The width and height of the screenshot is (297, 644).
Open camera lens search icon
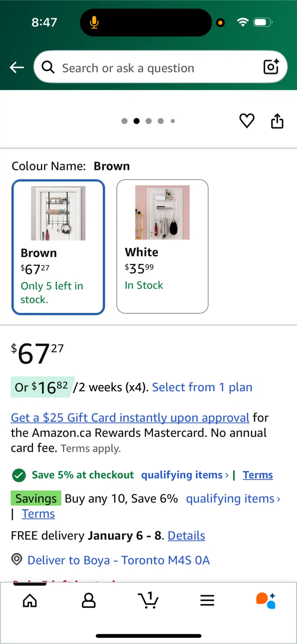pyautogui.click(x=271, y=67)
